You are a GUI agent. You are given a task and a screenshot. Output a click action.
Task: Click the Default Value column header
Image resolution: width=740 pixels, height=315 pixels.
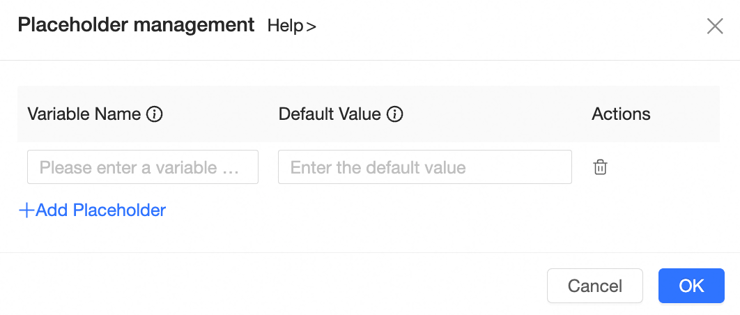tap(330, 114)
